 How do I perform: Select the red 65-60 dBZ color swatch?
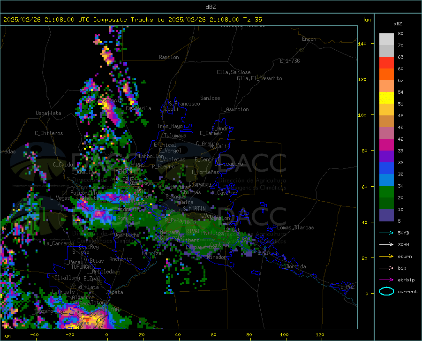(386, 63)
